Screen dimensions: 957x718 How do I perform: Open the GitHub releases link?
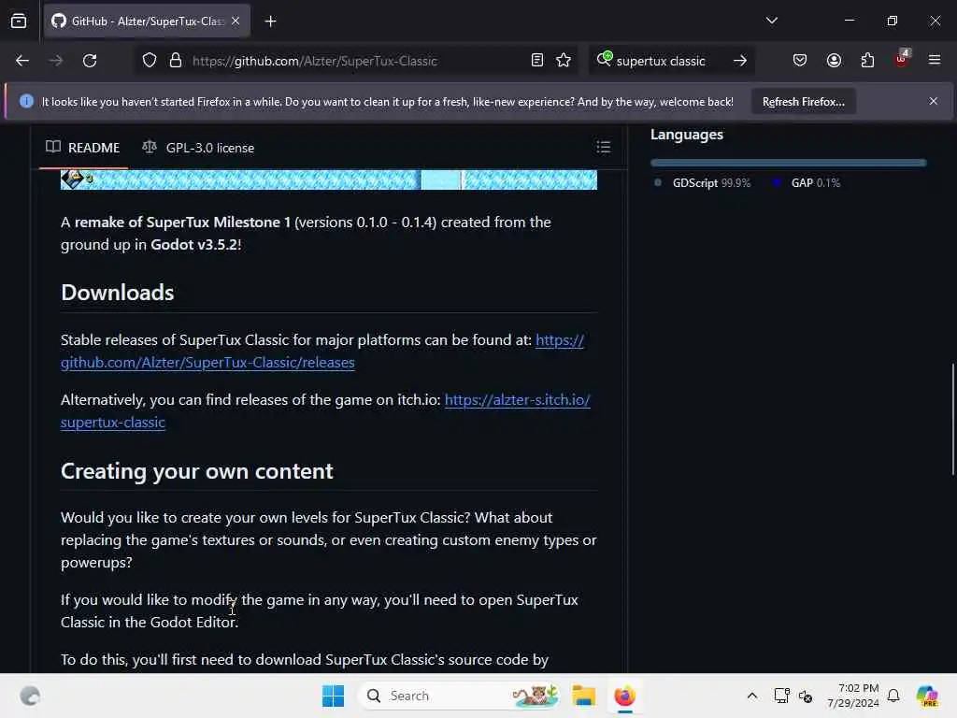pos(207,363)
